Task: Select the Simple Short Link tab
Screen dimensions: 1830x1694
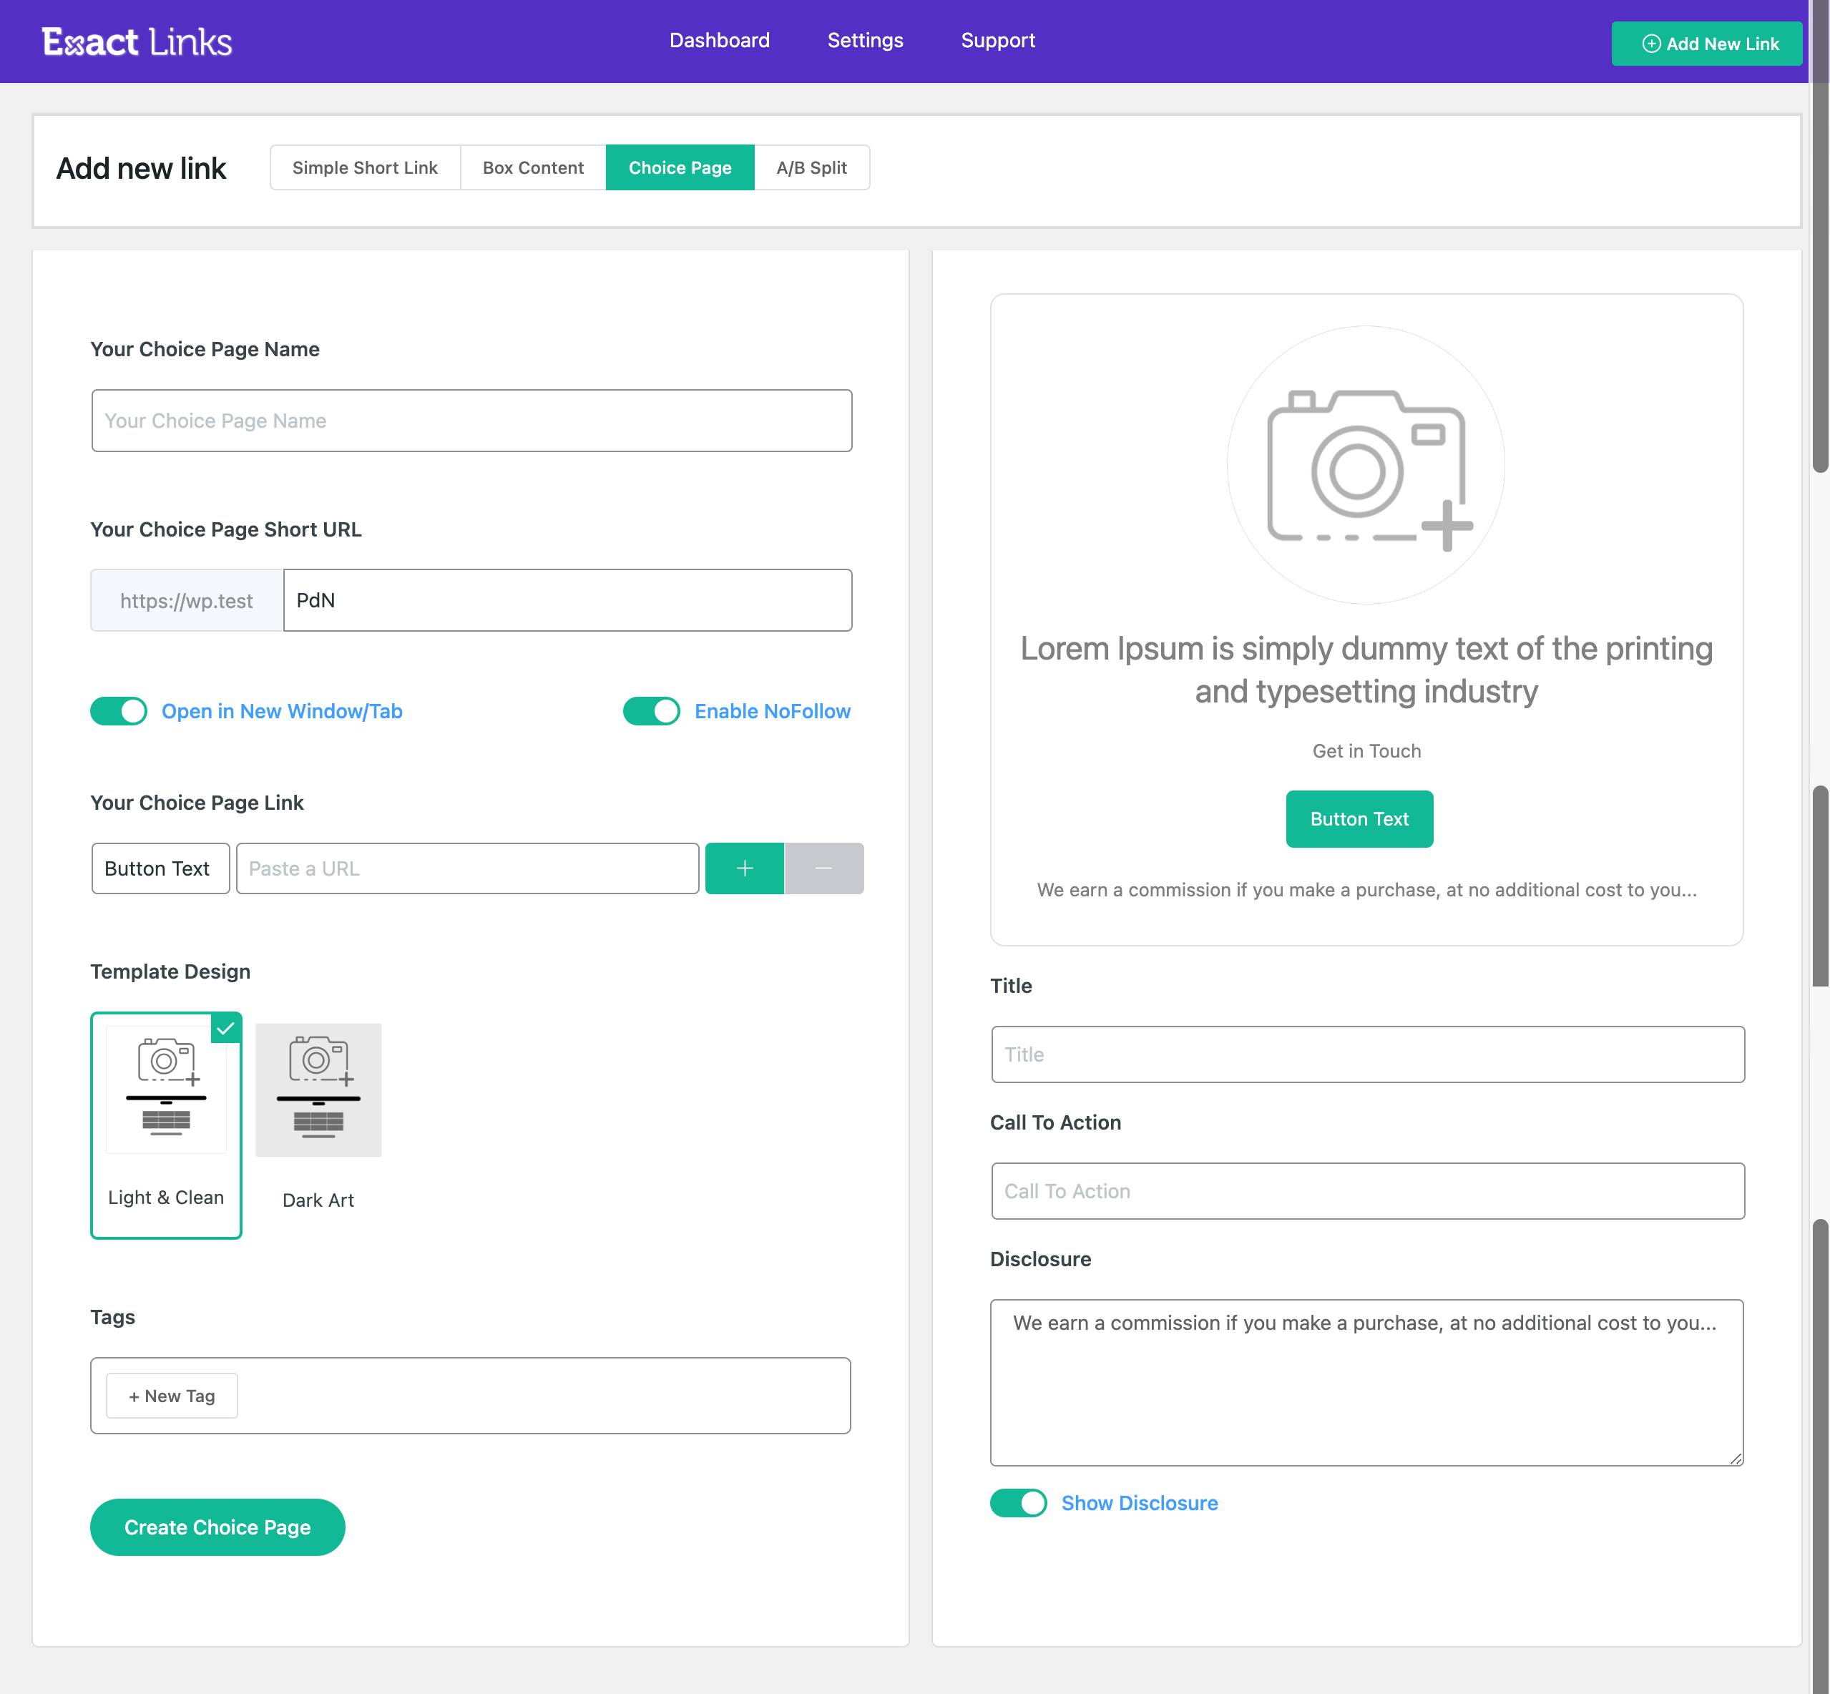Action: click(x=365, y=167)
